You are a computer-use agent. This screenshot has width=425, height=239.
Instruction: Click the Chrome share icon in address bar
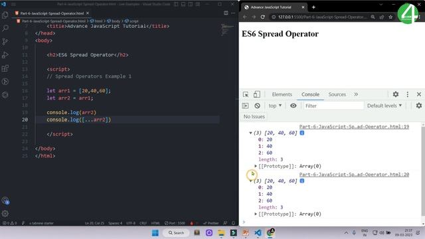pyautogui.click(x=382, y=17)
